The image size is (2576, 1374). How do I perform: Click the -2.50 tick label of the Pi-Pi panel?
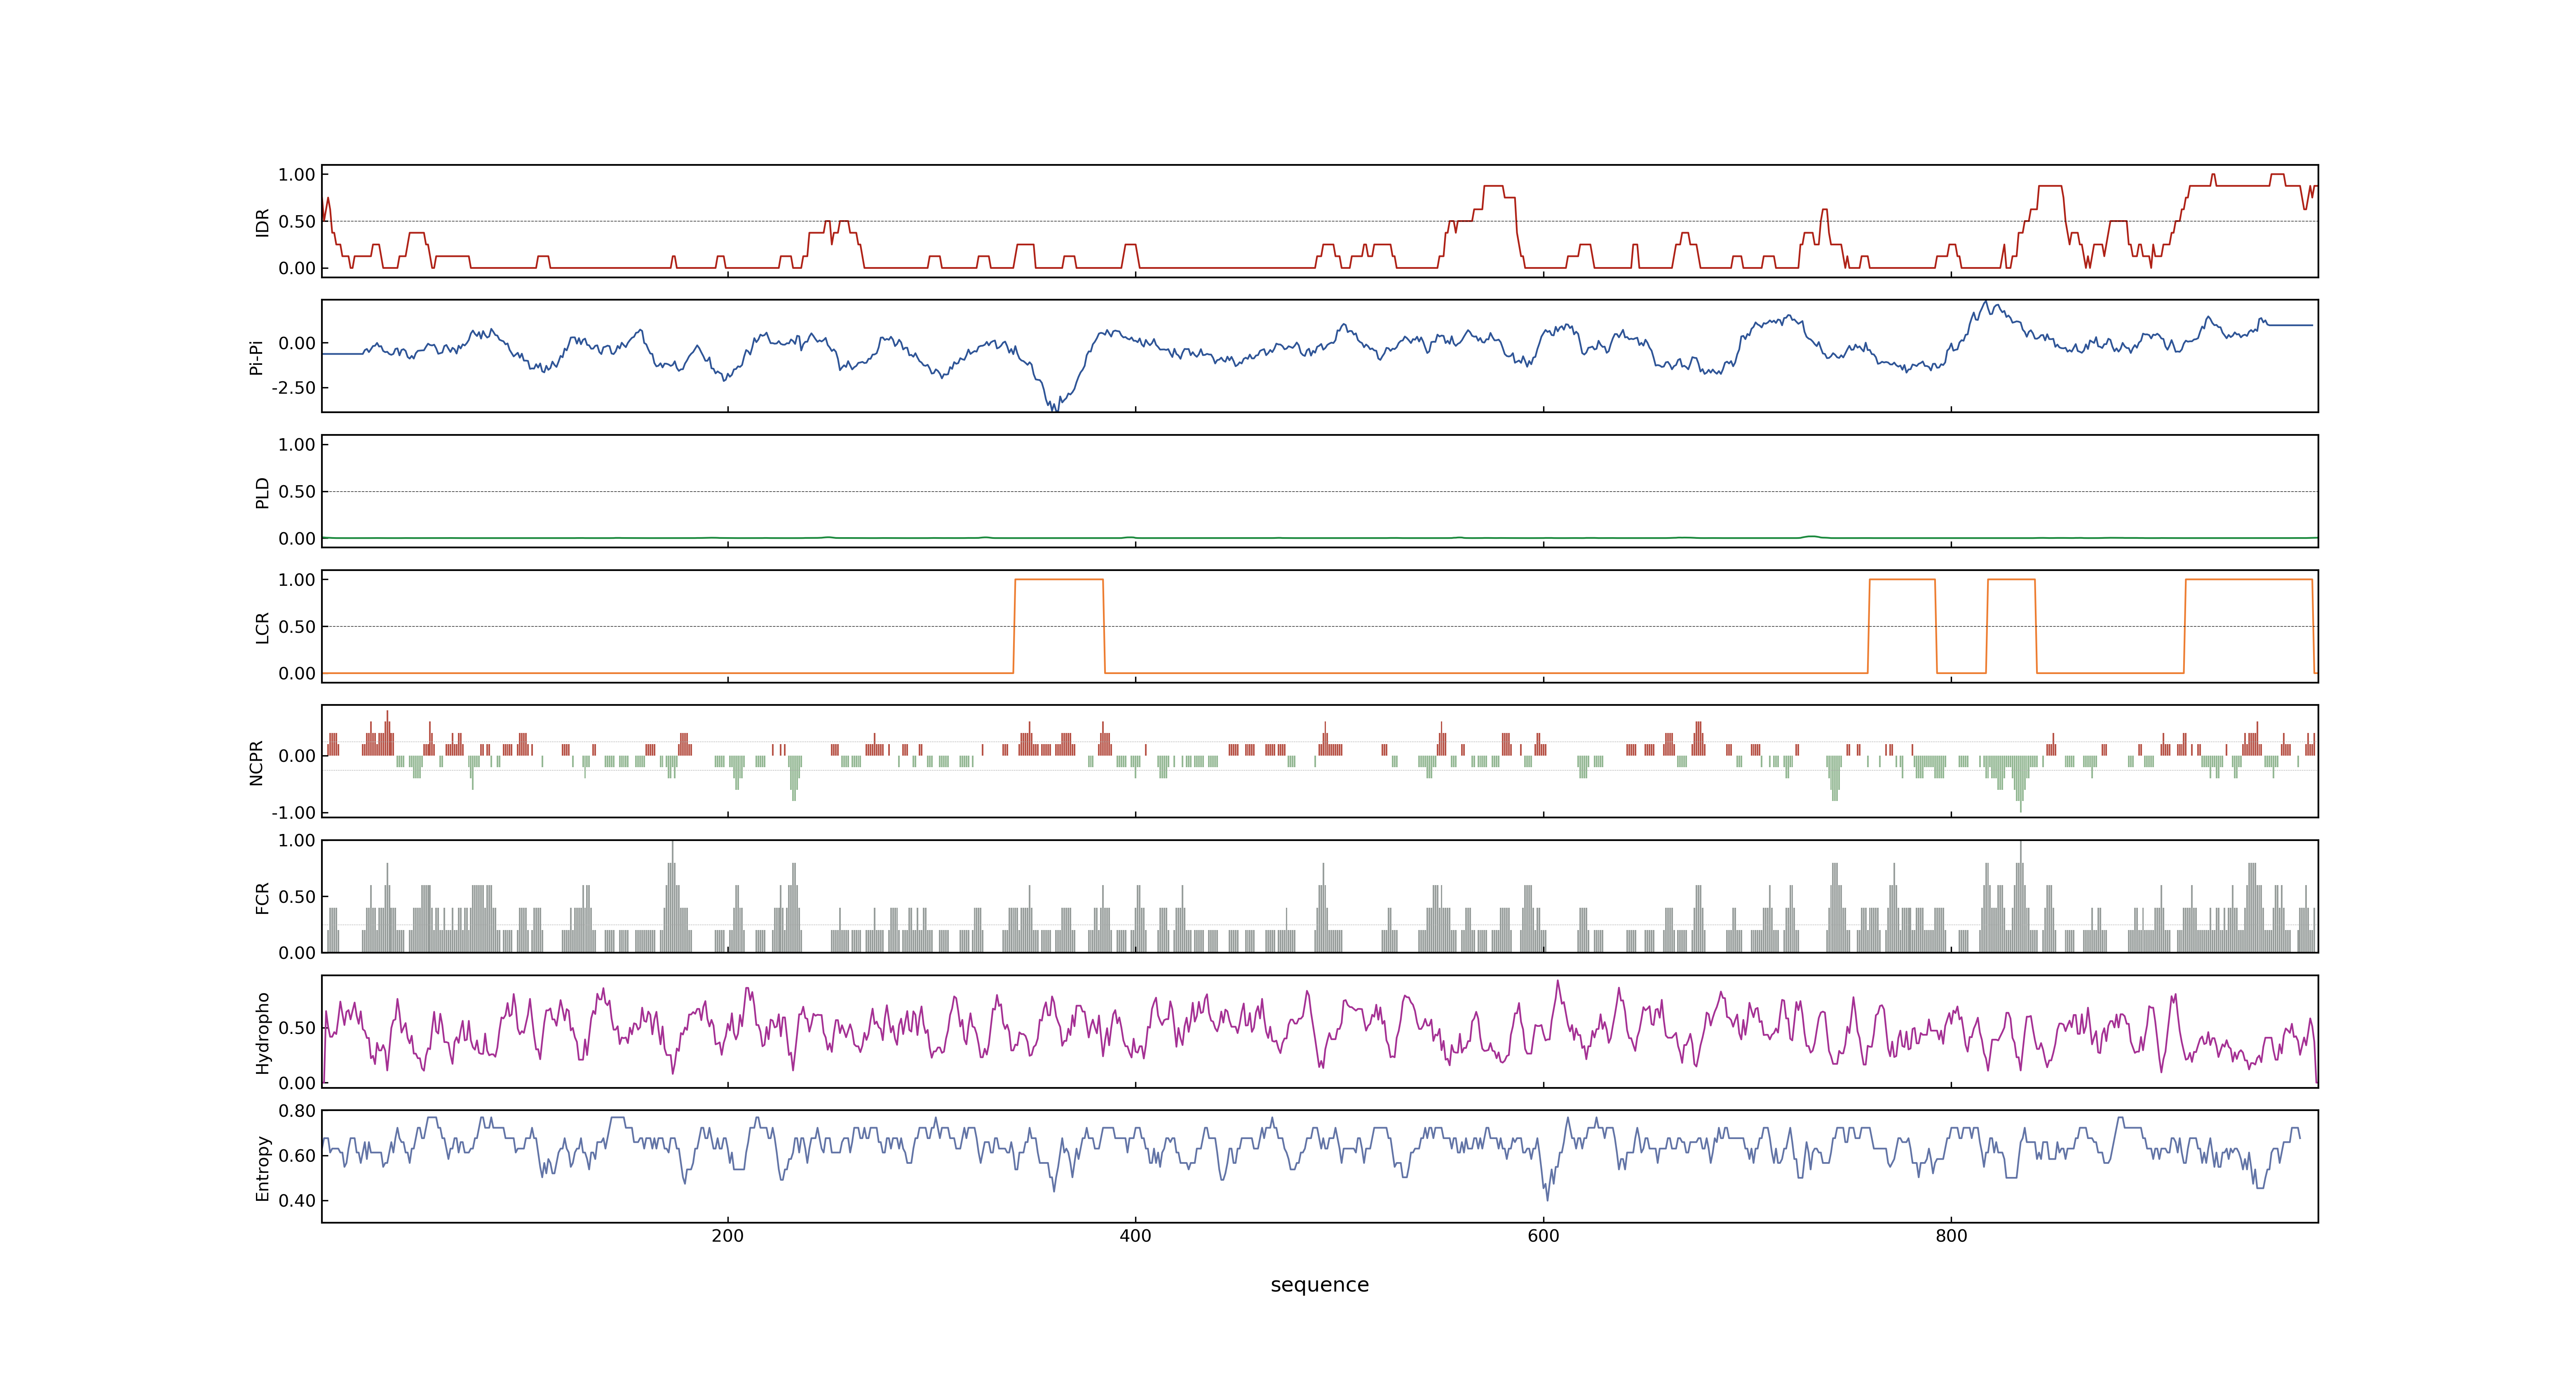(x=293, y=388)
